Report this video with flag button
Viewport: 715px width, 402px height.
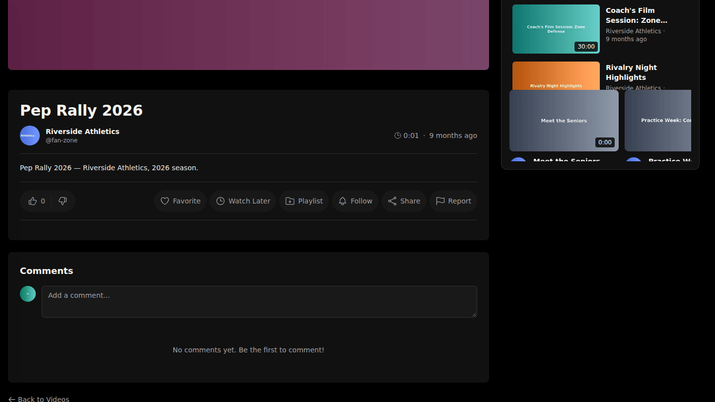tap(453, 201)
